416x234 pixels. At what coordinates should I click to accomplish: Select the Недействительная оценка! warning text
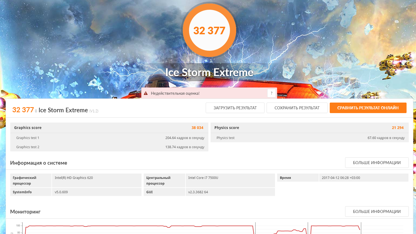click(x=175, y=93)
